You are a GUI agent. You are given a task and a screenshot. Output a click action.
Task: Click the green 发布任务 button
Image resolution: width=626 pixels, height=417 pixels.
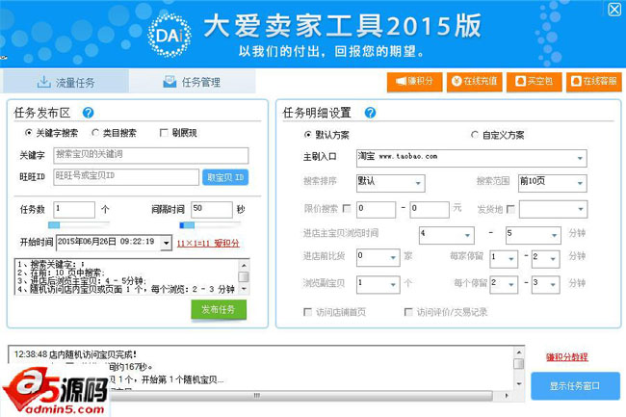[219, 310]
